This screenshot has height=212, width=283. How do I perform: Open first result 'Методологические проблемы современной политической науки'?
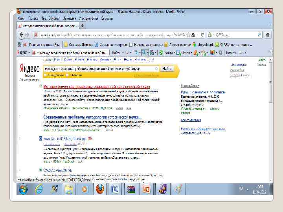(x=97, y=86)
